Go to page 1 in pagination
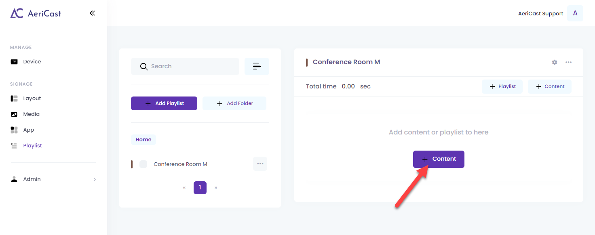 (x=200, y=188)
